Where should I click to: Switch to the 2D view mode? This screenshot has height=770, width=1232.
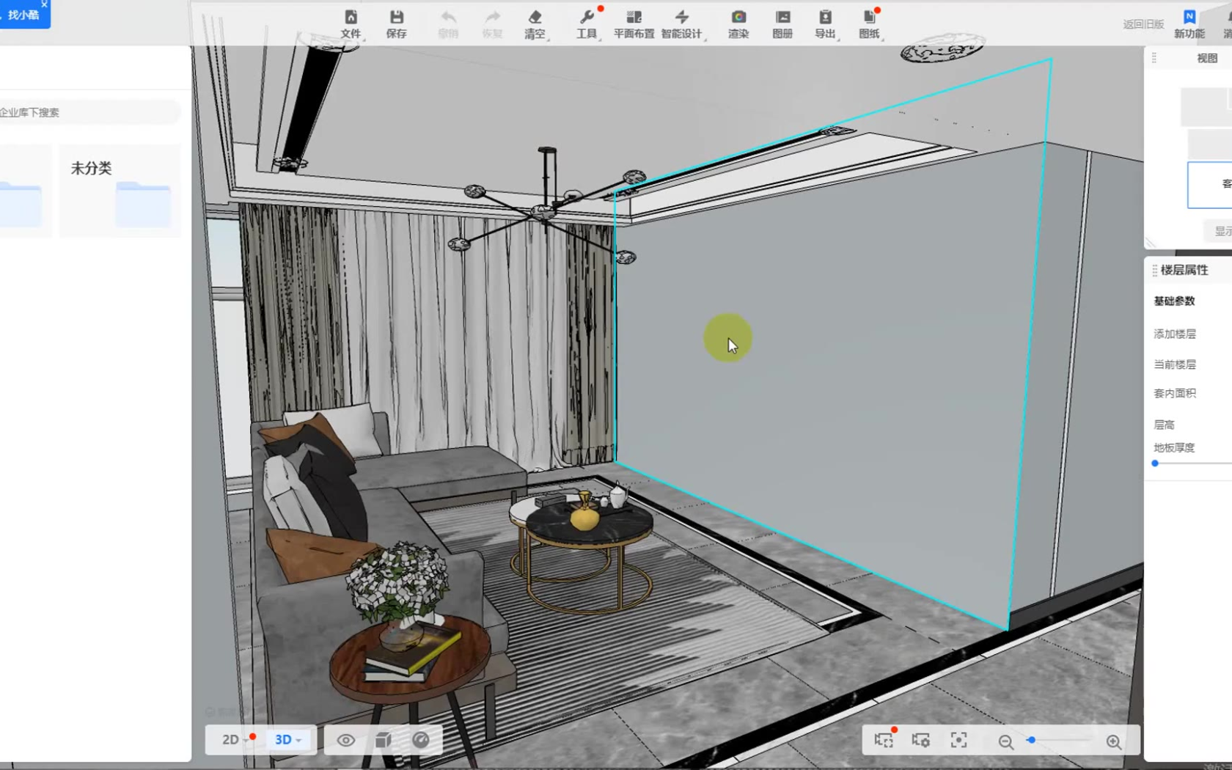point(230,740)
